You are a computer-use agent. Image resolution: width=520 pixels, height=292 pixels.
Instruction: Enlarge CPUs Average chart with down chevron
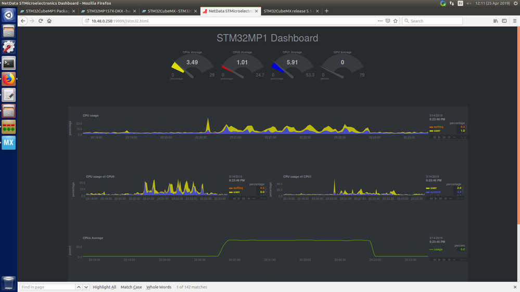click(x=465, y=260)
